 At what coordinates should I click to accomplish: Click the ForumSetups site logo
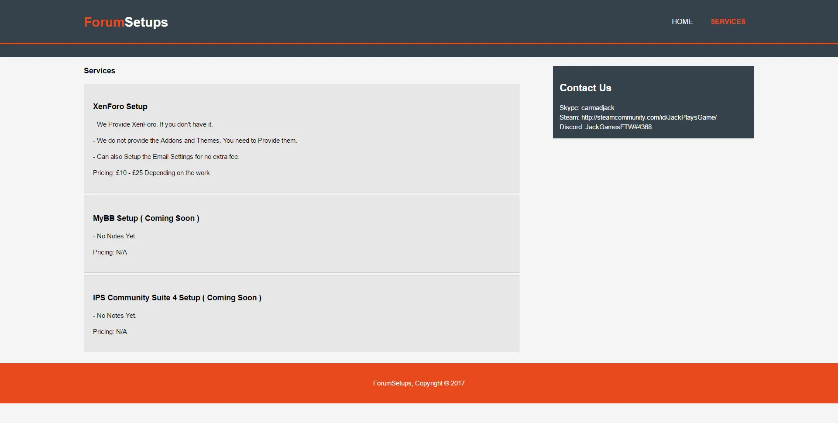pos(126,22)
